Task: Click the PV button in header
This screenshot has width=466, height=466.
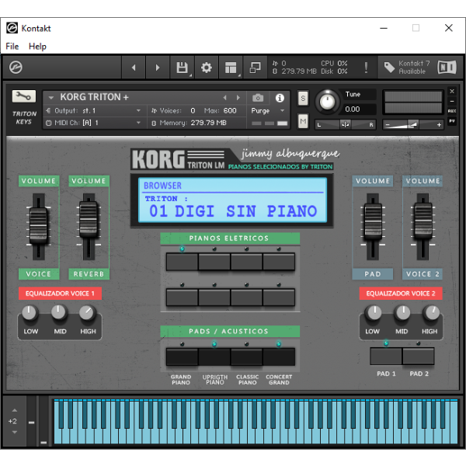Action: coord(452,121)
